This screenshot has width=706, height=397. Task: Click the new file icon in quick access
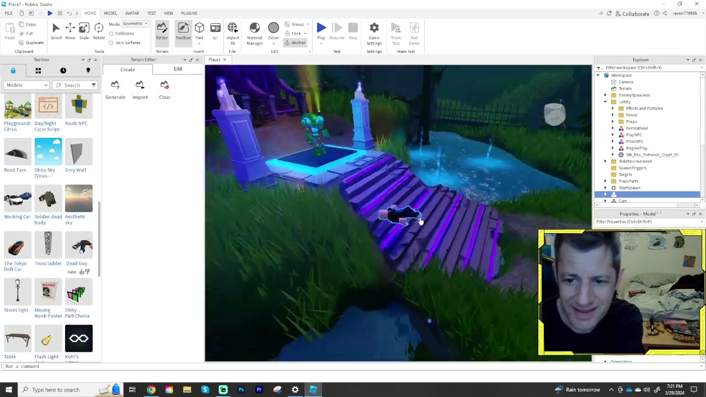tap(22, 13)
